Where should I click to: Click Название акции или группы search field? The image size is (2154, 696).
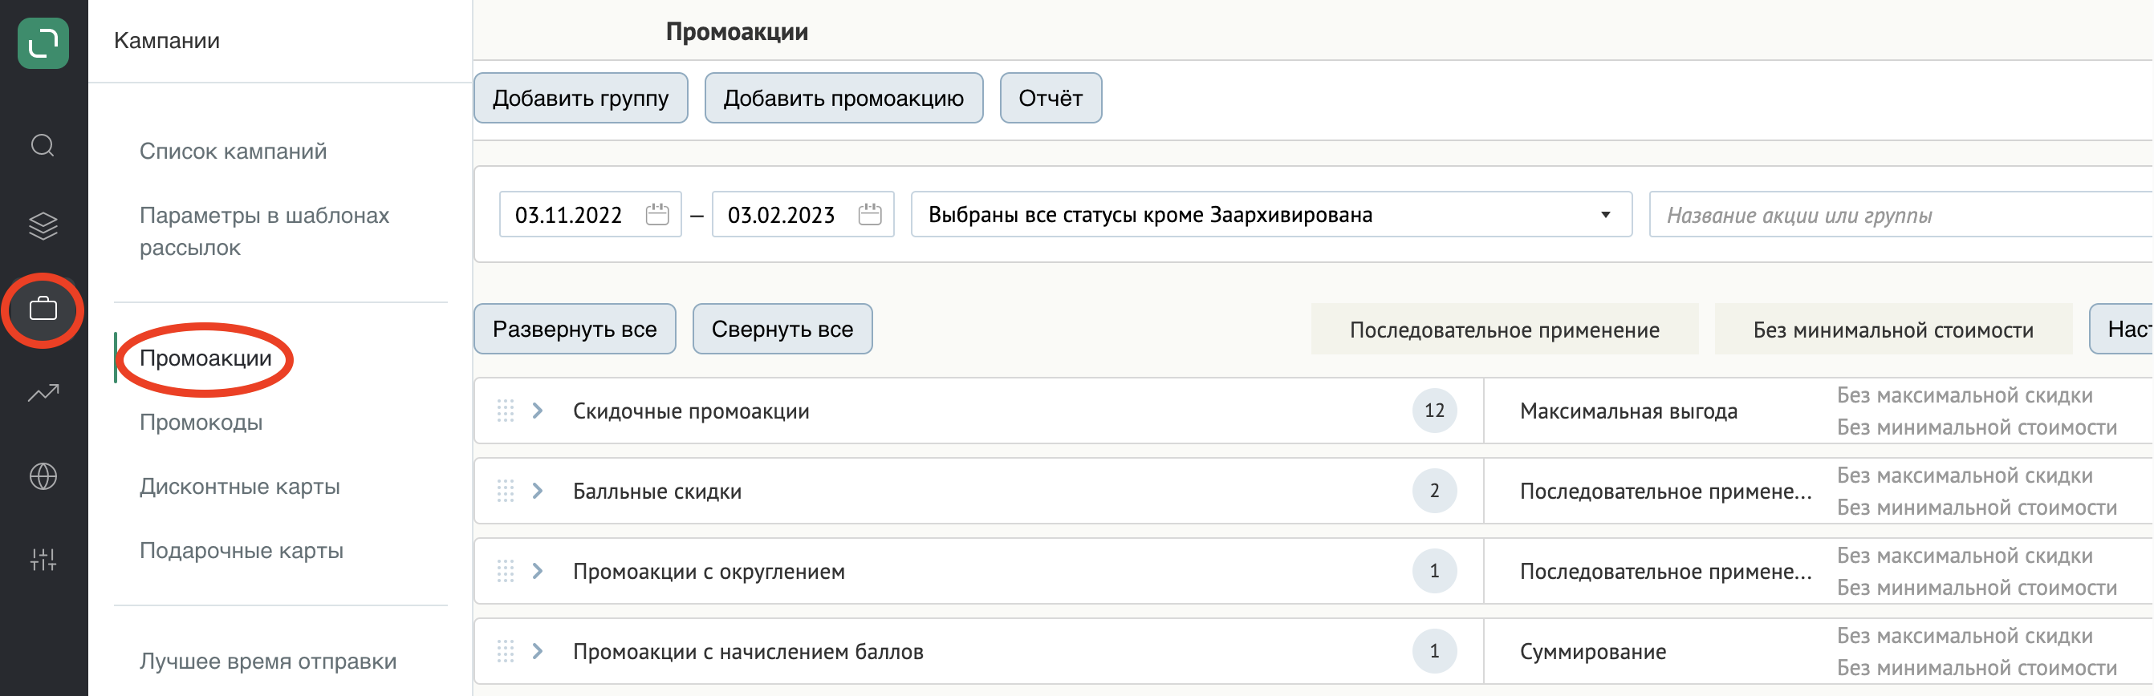coord(1901,215)
